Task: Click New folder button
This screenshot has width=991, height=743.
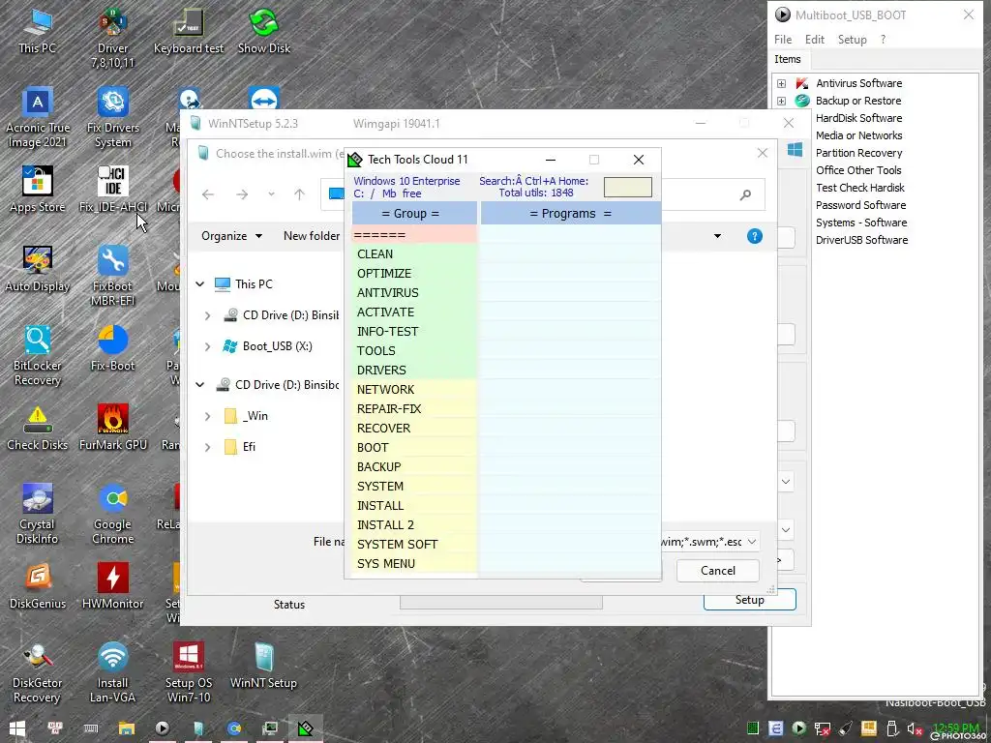Action: pyautogui.click(x=312, y=236)
